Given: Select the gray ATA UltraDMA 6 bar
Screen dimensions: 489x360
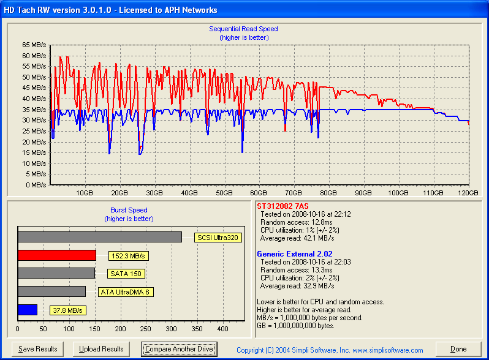Looking at the screenshot, I should coord(51,292).
